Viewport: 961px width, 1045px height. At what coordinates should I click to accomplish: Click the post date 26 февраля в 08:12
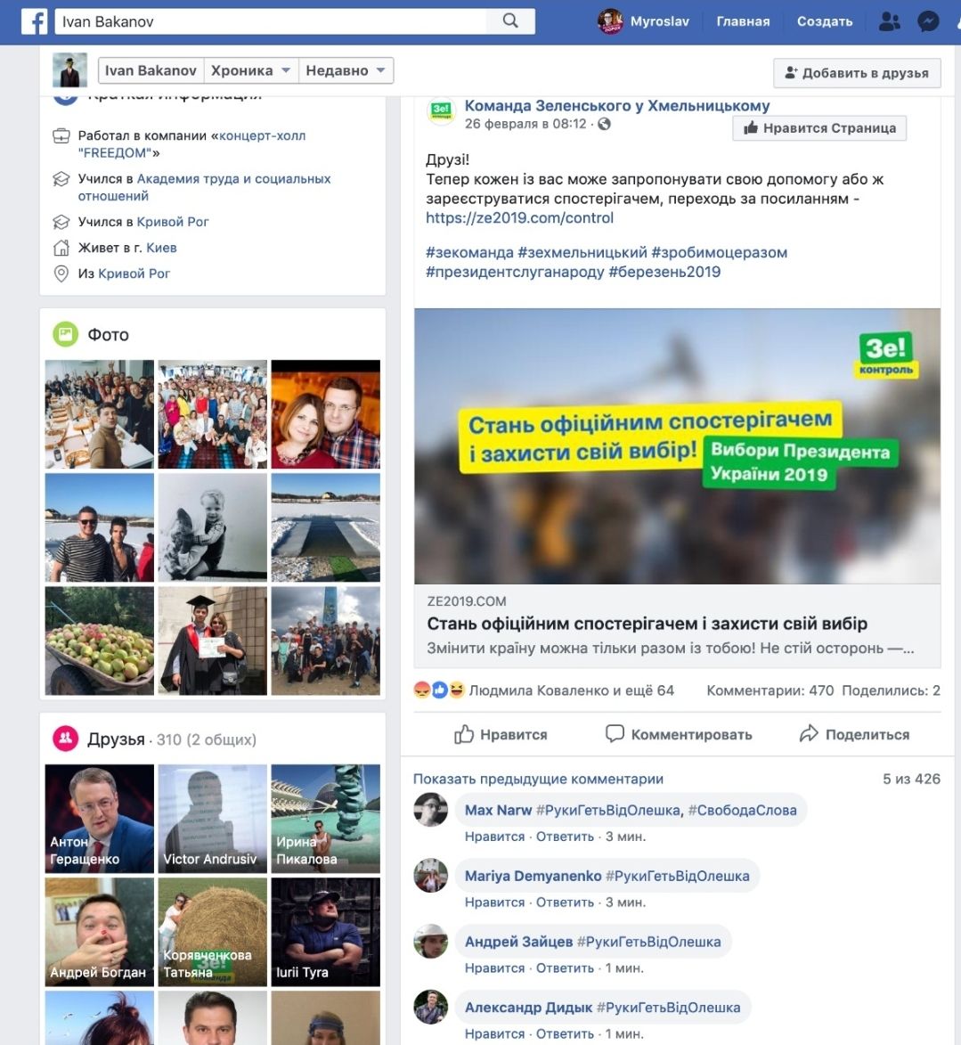(x=525, y=124)
